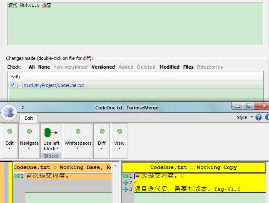Maximize the TortoiseMerge window

[249, 106]
